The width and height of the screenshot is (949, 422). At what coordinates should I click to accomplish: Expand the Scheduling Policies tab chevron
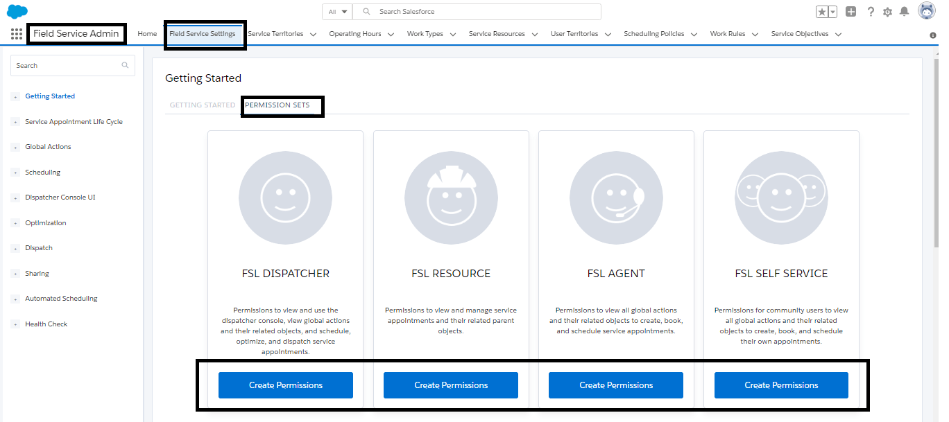tap(694, 34)
